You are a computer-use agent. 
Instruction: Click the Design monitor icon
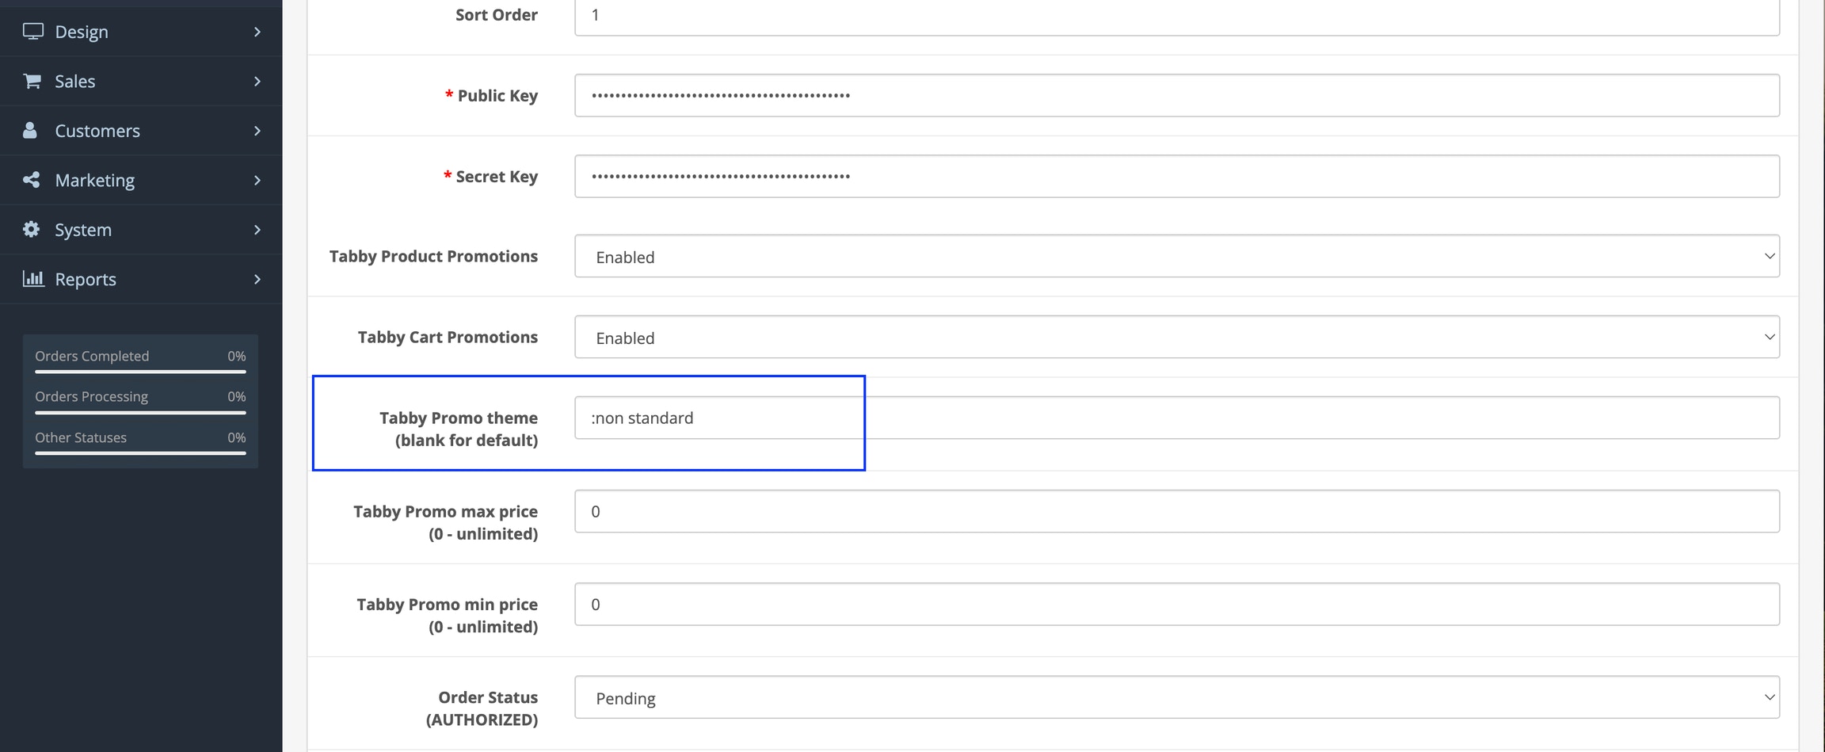[32, 31]
